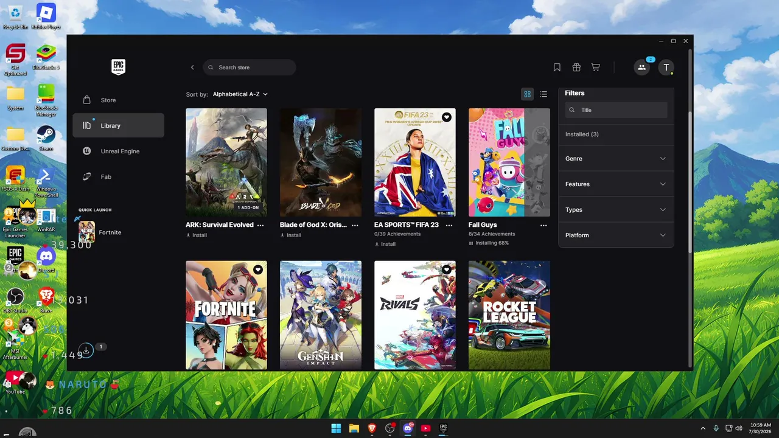Open the Sort by Alphabetical A-Z dropdown
The image size is (779, 438).
point(240,94)
